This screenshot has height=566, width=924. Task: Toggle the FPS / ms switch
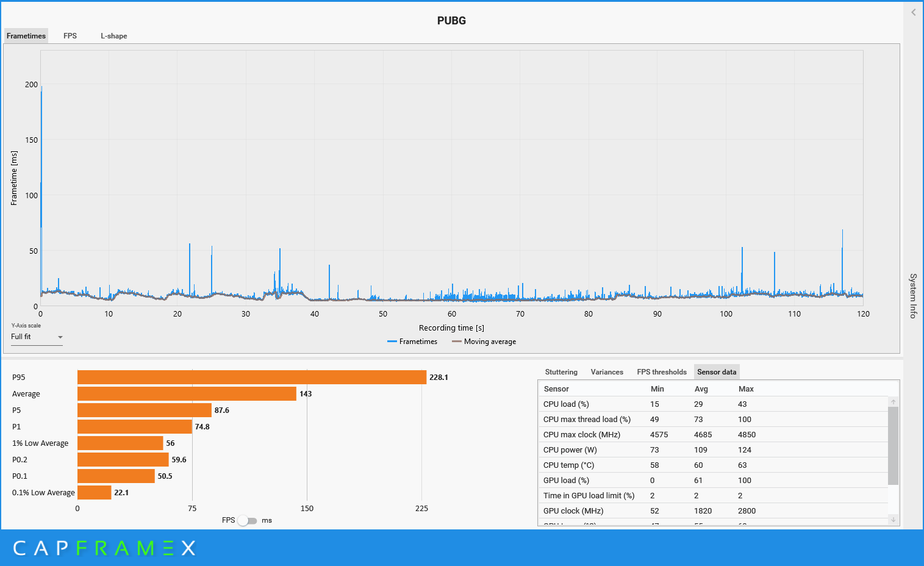tap(247, 520)
